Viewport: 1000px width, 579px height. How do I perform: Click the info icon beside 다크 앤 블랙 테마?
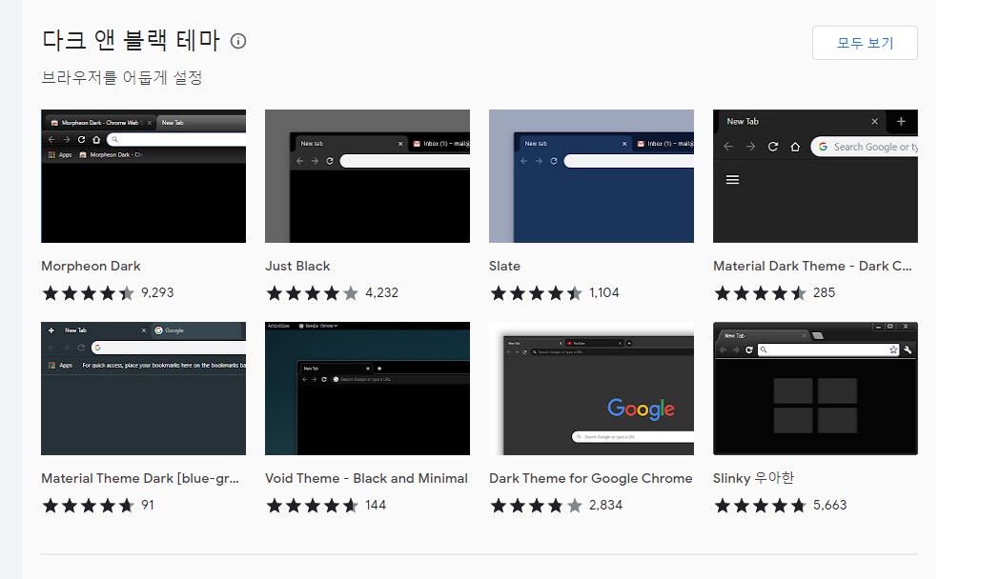[x=238, y=41]
